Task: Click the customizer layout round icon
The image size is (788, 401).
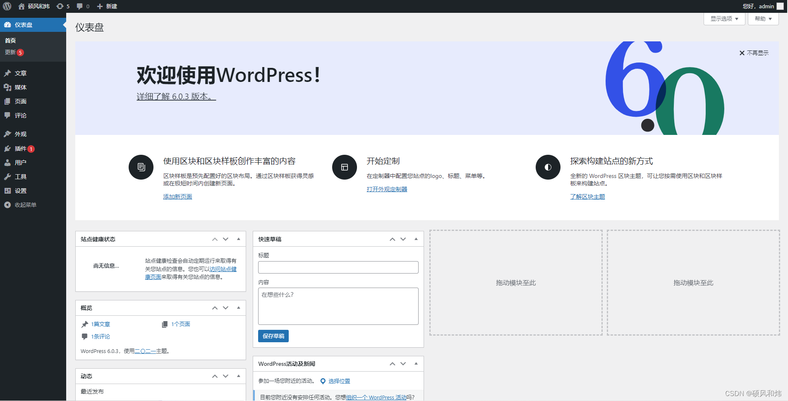Action: click(345, 167)
